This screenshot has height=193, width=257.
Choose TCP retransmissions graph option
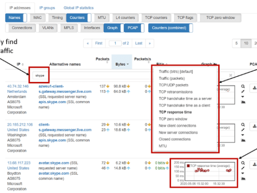coord(176,92)
